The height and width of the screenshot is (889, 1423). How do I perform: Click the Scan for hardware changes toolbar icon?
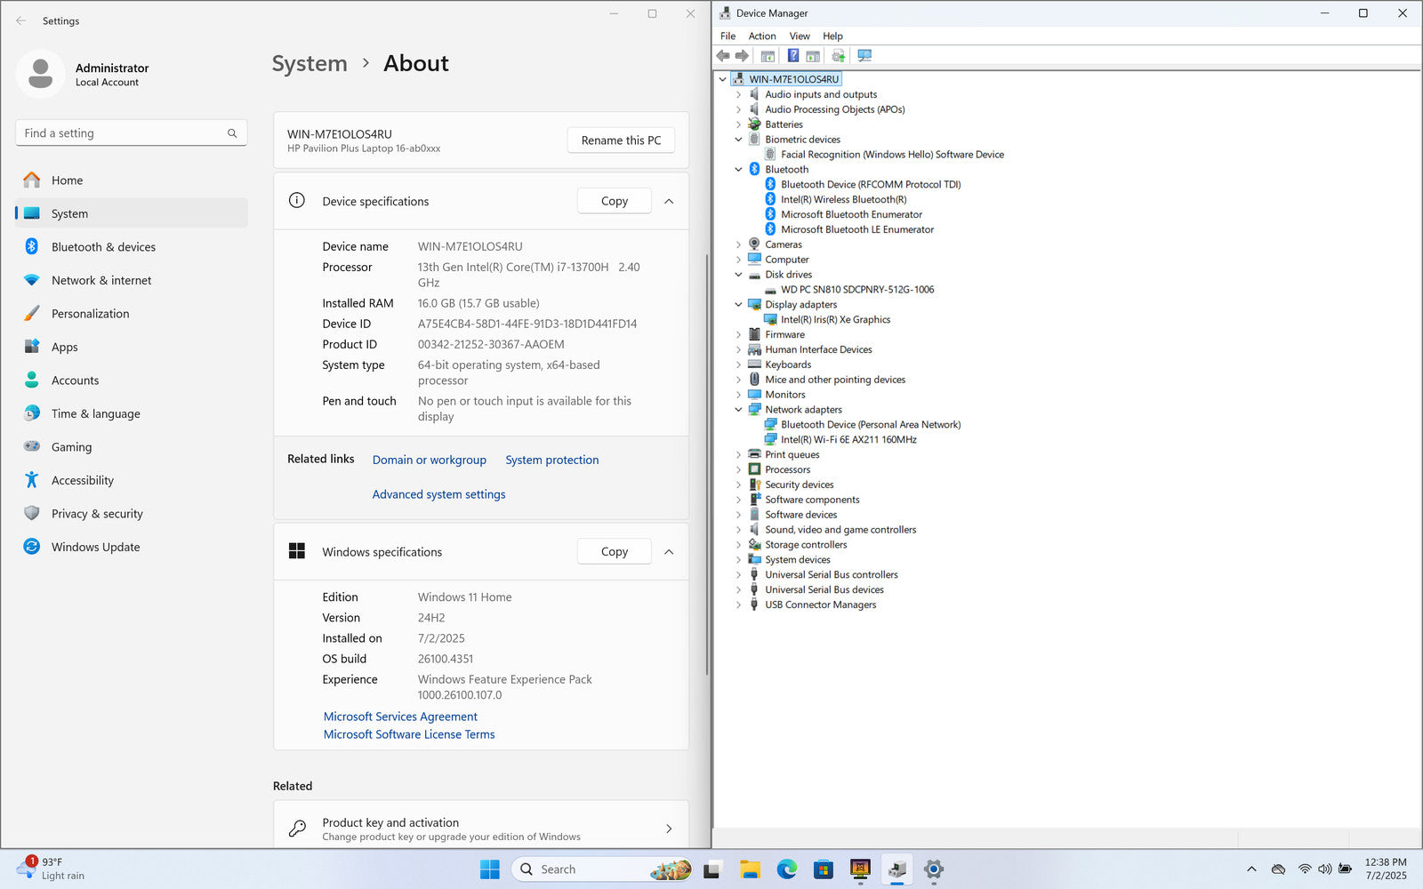pos(864,56)
